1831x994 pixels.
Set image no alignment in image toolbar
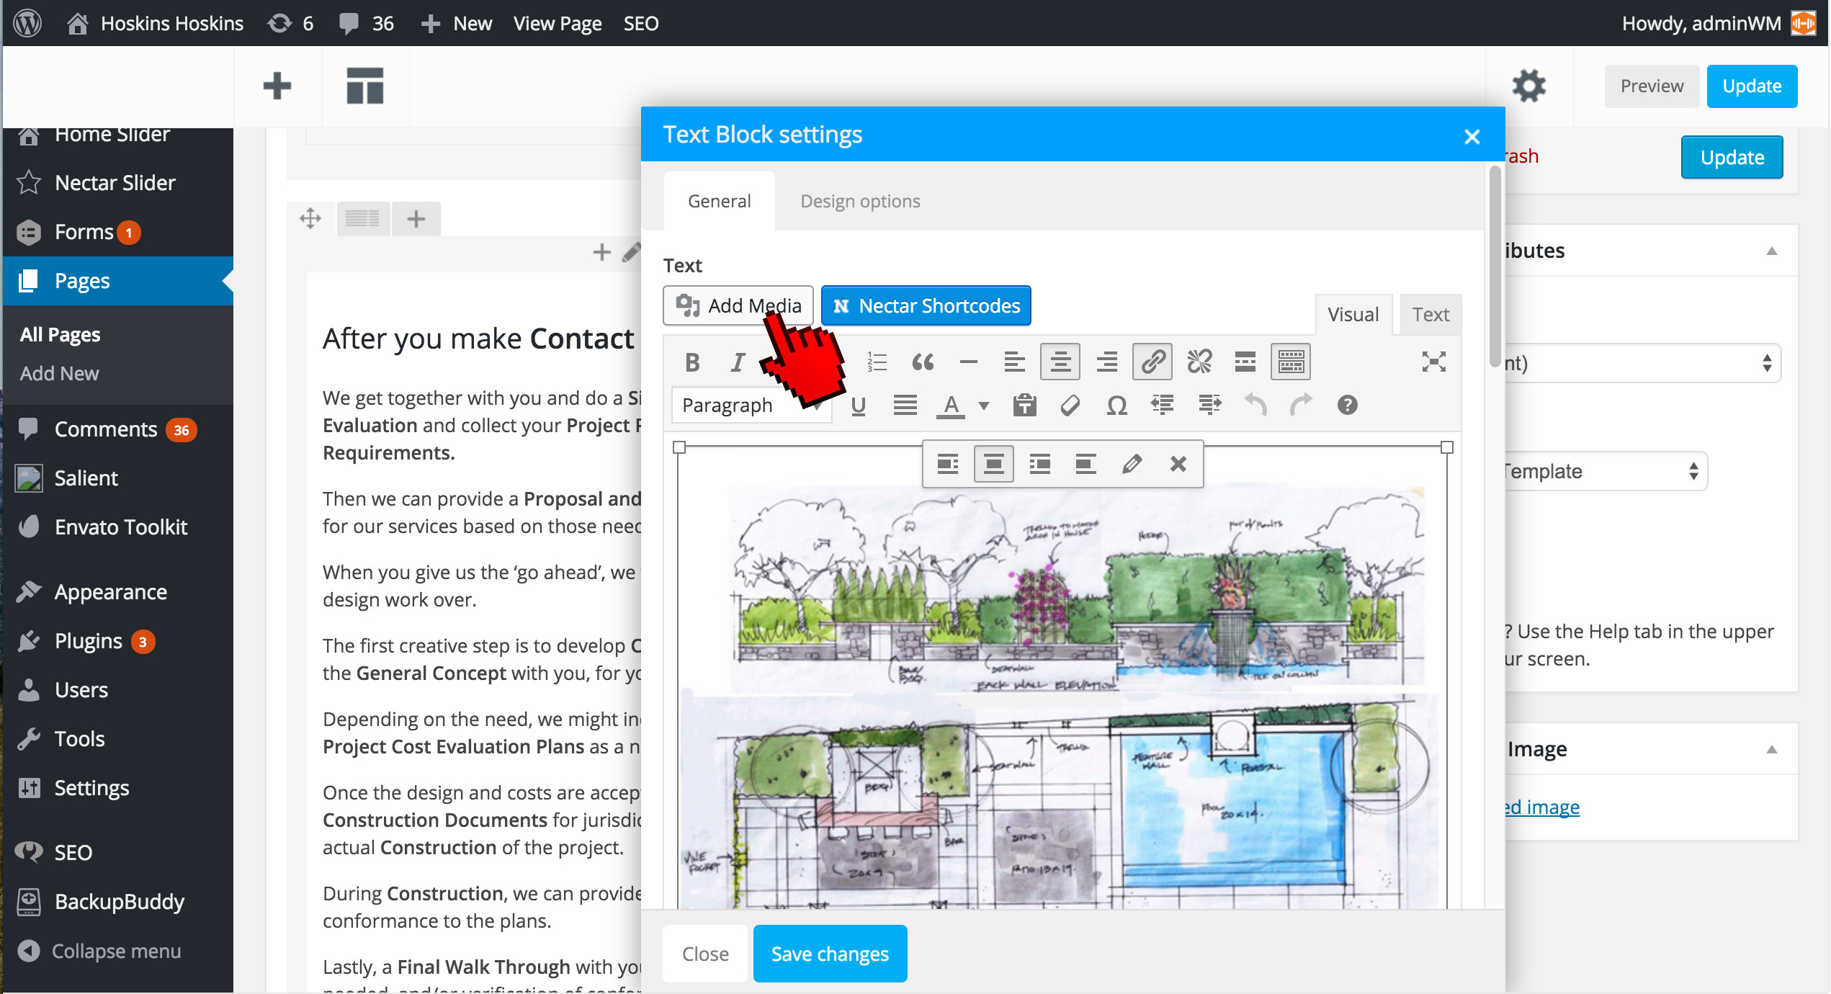click(x=1085, y=464)
